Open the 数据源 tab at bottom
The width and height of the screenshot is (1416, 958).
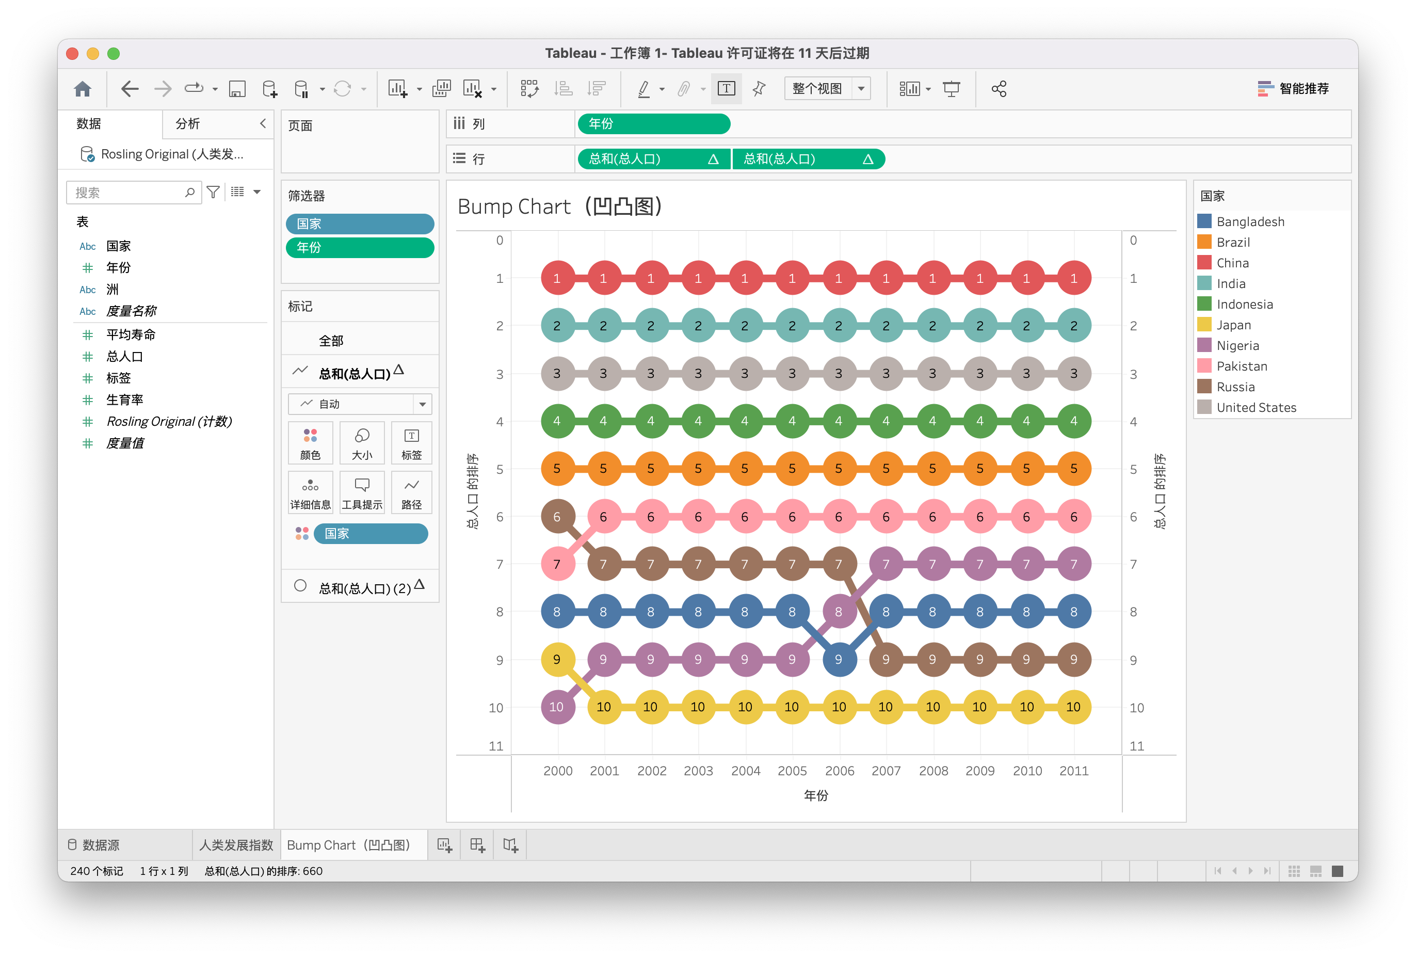[94, 845]
